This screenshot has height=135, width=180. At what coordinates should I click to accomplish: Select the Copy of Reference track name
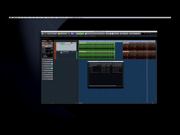(64, 51)
